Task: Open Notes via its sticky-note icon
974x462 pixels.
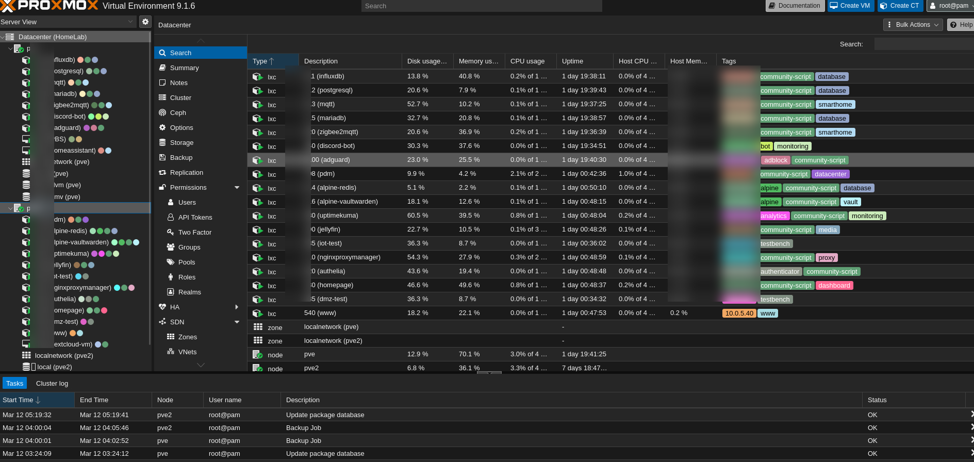Action: [162, 82]
